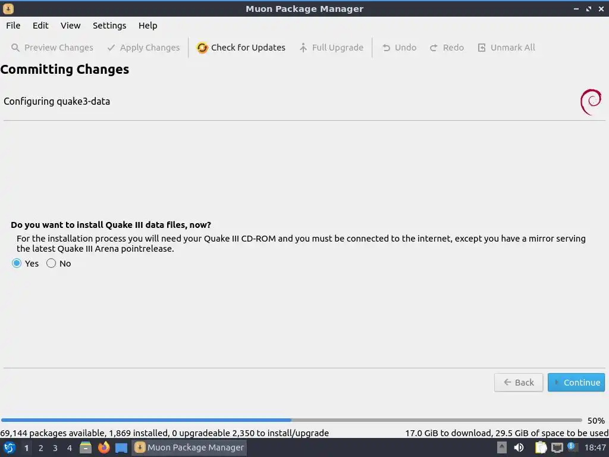
Task: Click Preview Changes in the toolbar
Action: click(x=52, y=48)
